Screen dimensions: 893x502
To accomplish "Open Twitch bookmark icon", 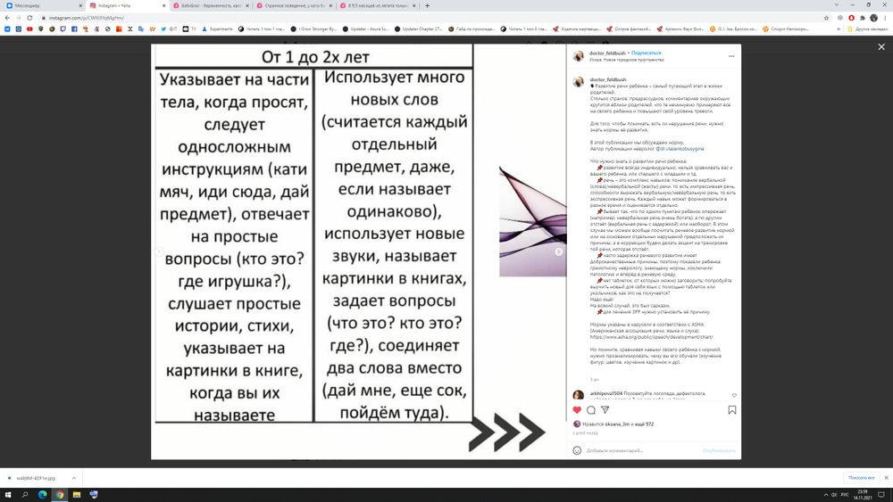I will tap(63, 29).
